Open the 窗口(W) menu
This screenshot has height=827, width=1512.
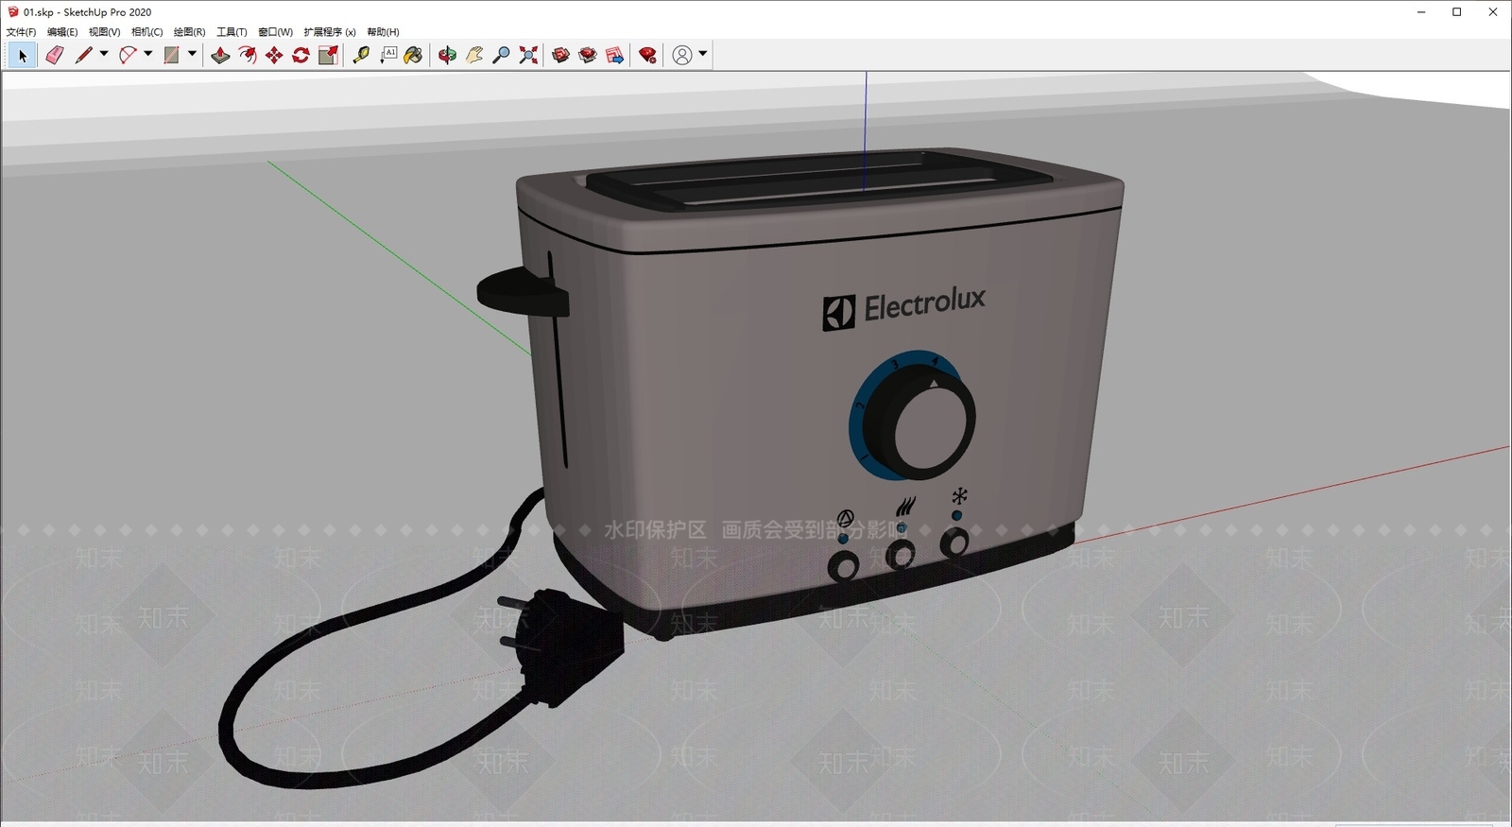point(275,32)
